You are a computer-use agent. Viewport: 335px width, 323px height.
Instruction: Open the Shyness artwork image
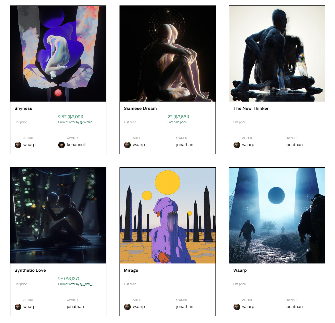pos(58,54)
